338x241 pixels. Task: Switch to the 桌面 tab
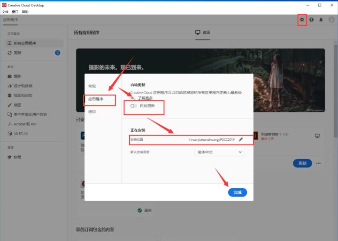[x=203, y=32]
